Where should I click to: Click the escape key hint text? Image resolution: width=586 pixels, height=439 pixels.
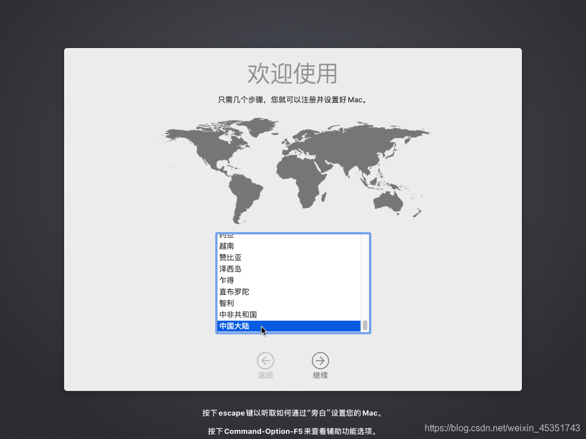click(292, 413)
